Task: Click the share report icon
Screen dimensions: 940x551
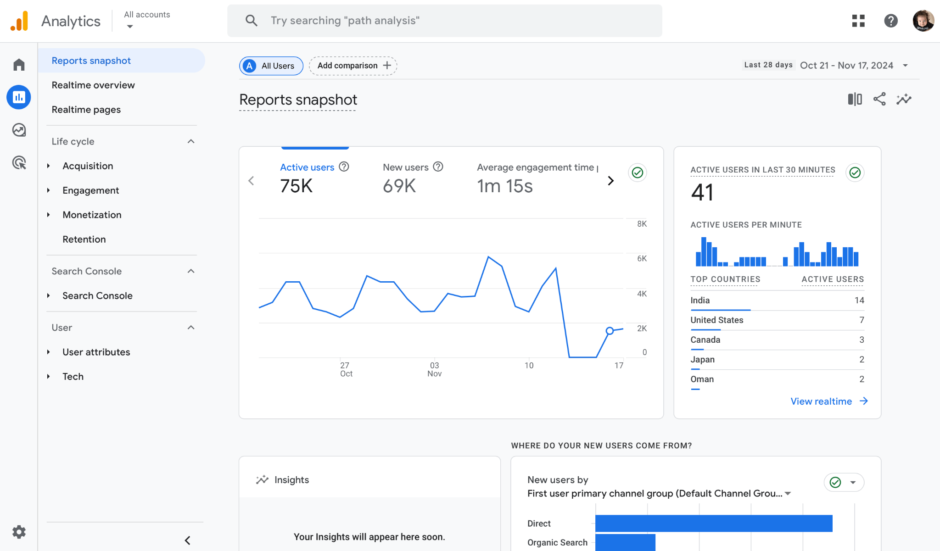Action: click(x=880, y=100)
